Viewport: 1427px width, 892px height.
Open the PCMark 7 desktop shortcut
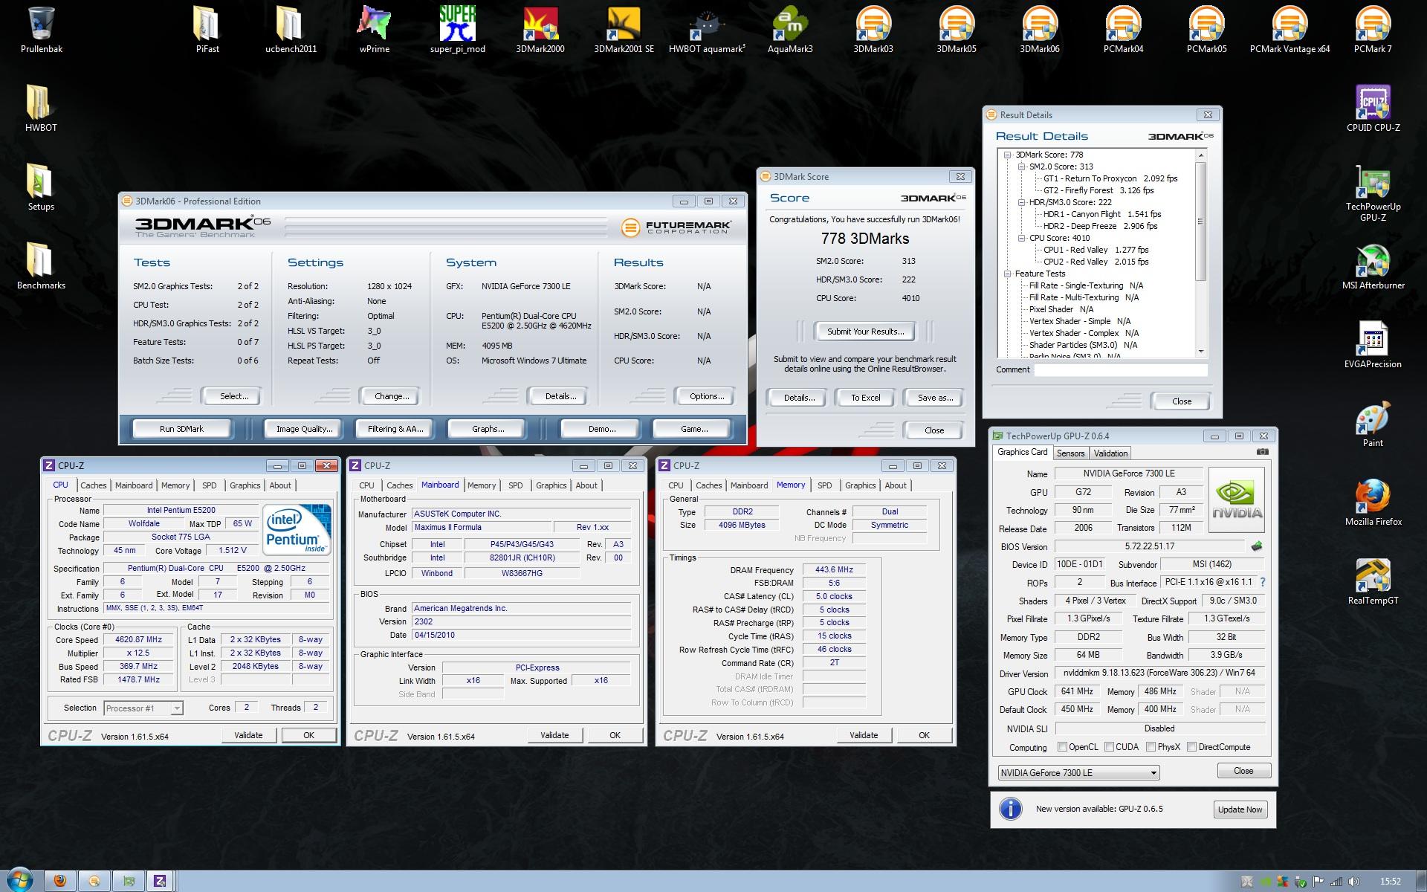tap(1373, 30)
